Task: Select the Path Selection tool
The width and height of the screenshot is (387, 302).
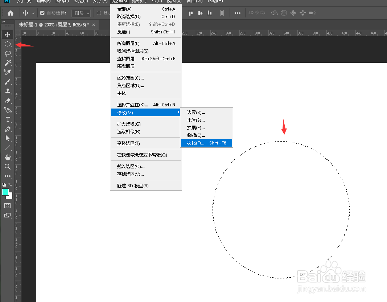Action: tap(8, 138)
